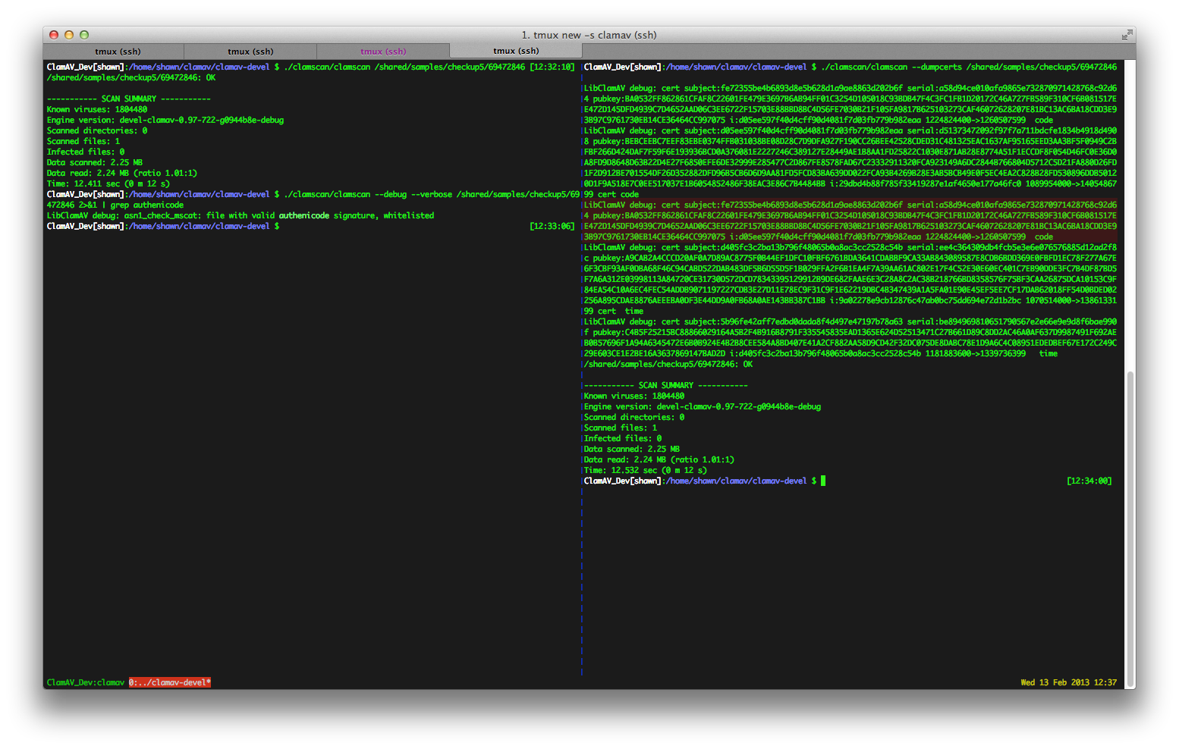Click 'SCAN SUMMARY' header in right pane
This screenshot has width=1179, height=749.
click(665, 385)
